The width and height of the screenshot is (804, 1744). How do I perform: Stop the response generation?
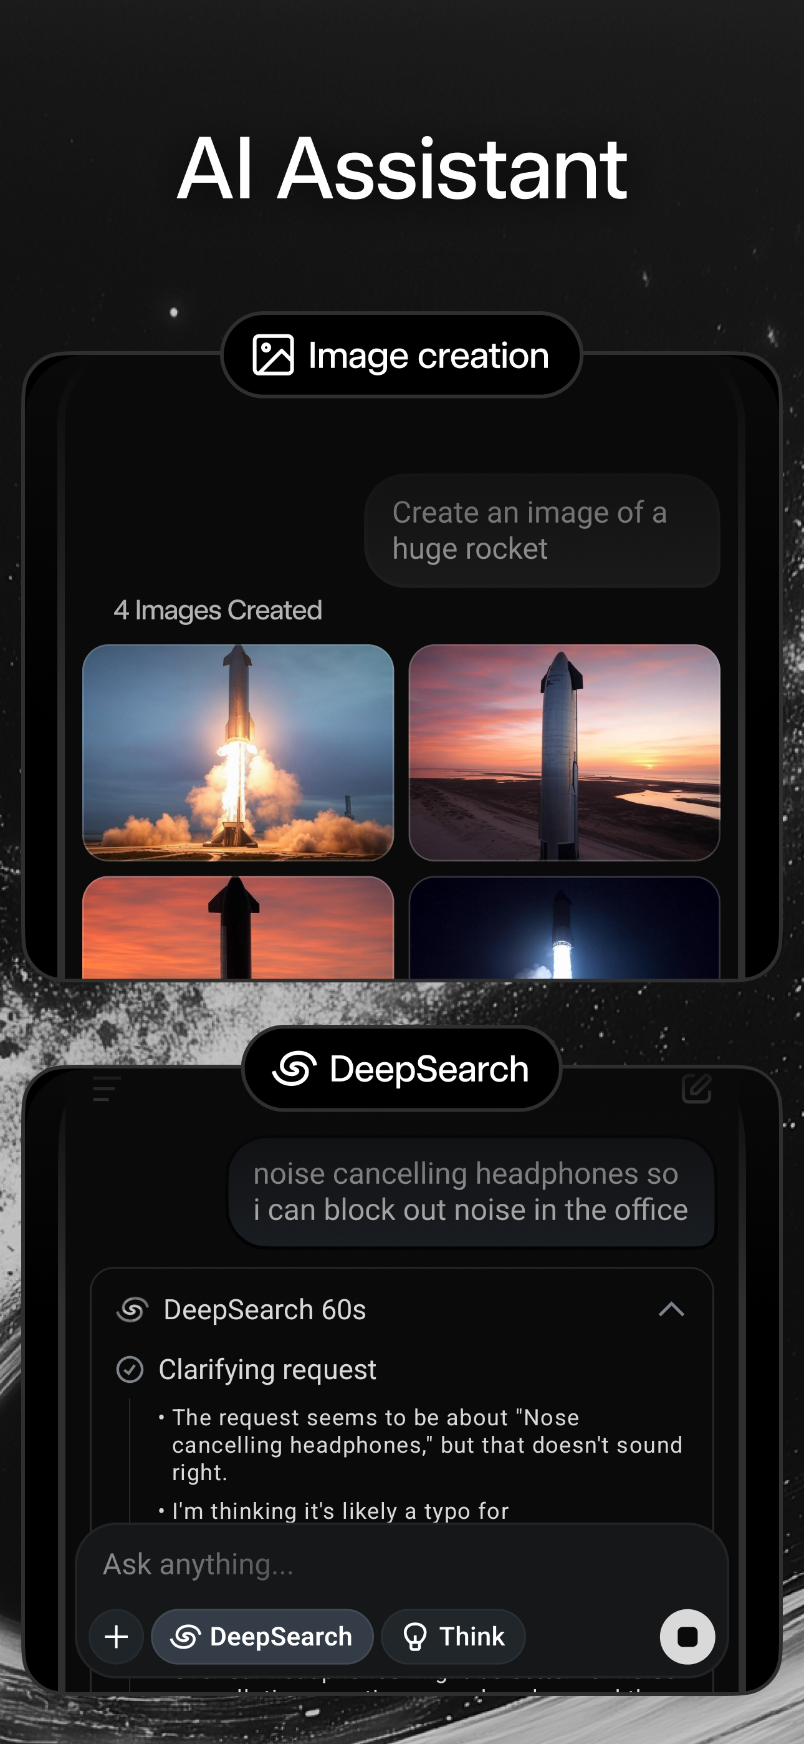tap(687, 1636)
